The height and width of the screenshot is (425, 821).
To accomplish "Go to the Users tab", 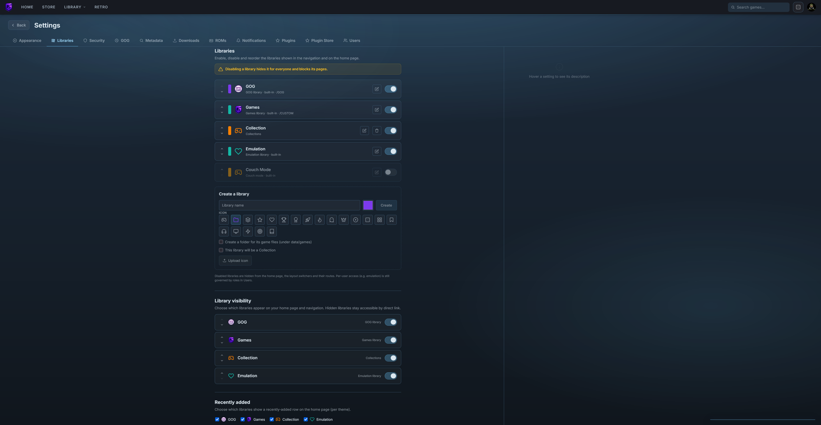I will [x=351, y=41].
